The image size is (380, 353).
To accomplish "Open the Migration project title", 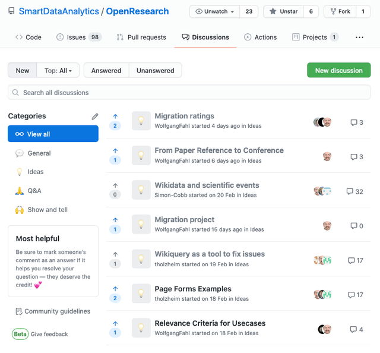I will click(x=185, y=219).
